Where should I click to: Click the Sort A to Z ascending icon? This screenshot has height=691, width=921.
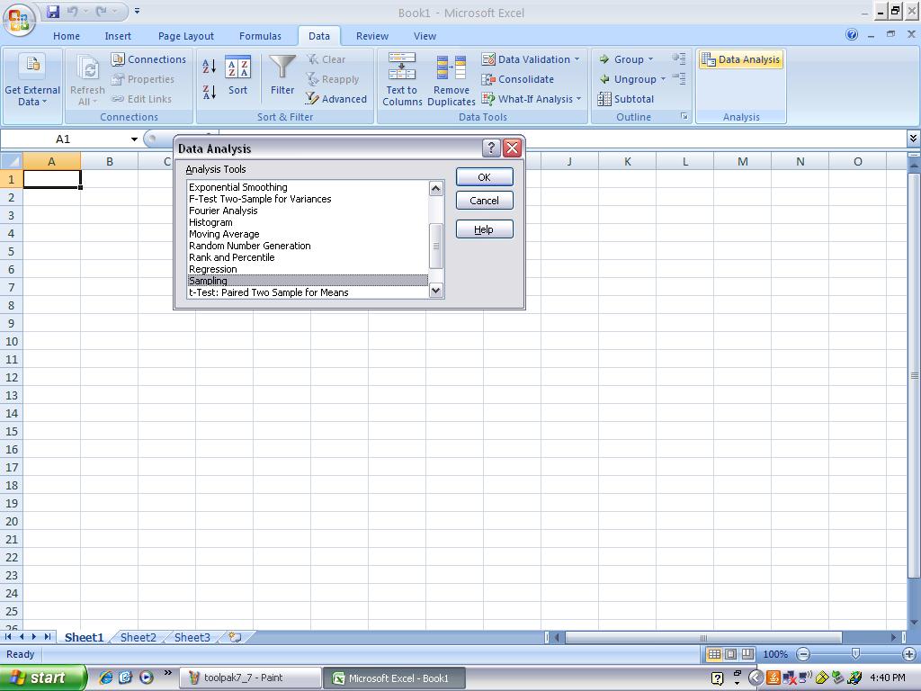pyautogui.click(x=209, y=67)
